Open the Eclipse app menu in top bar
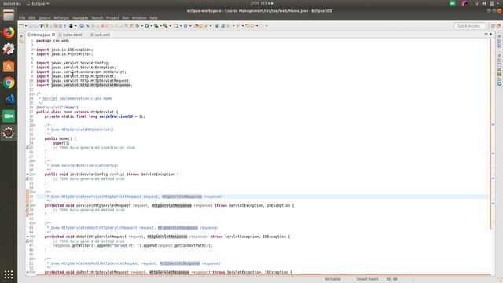 click(38, 3)
